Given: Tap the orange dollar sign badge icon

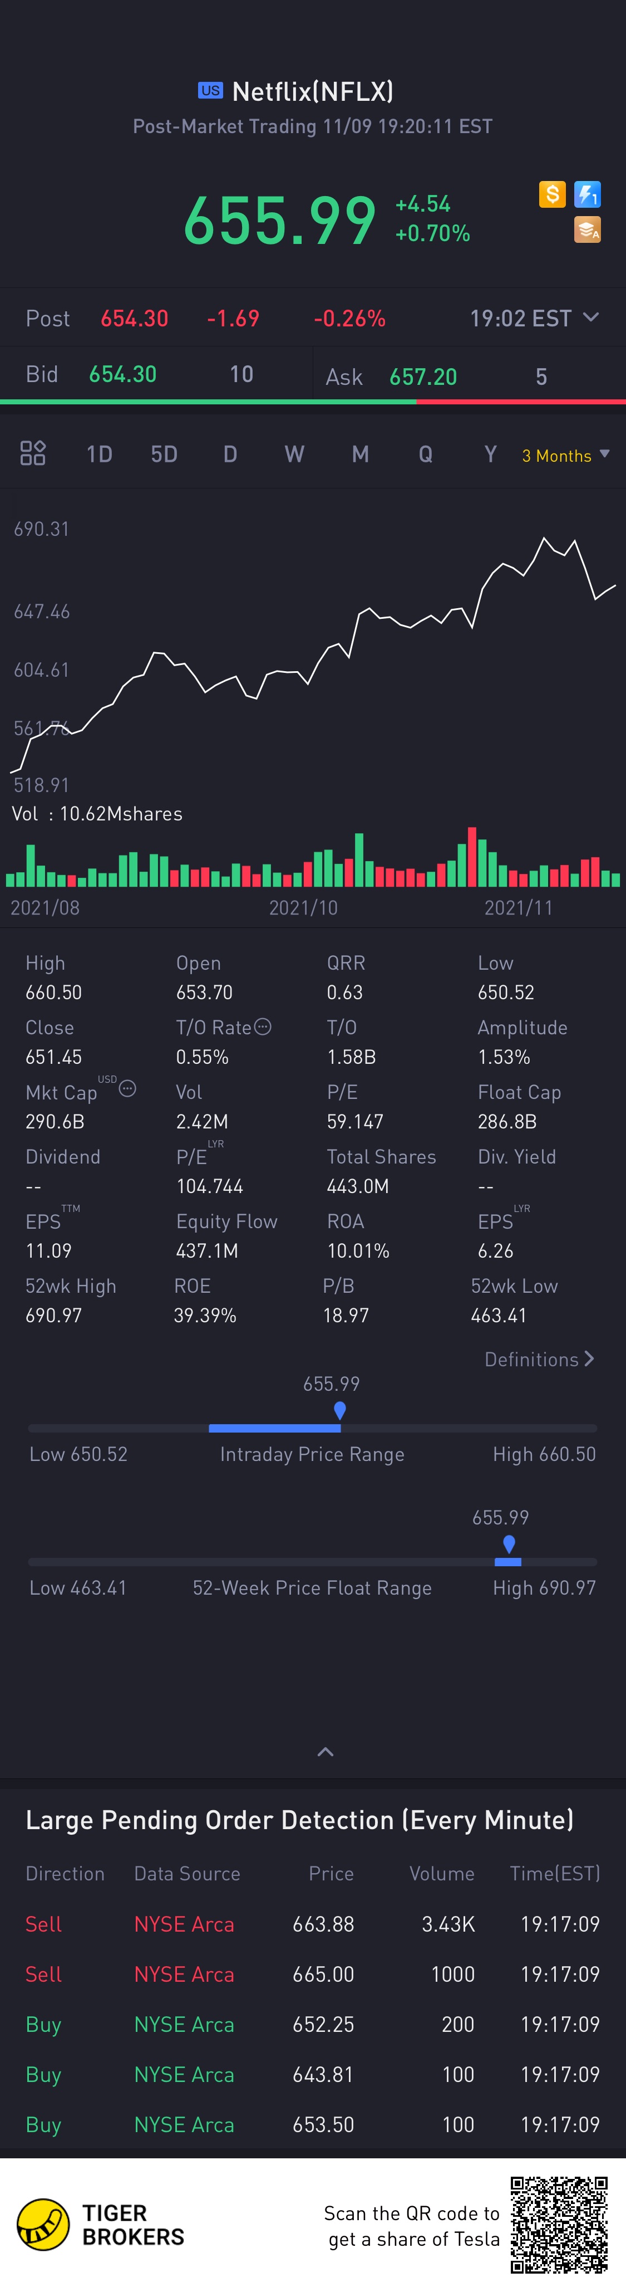Looking at the screenshot, I should tap(552, 194).
